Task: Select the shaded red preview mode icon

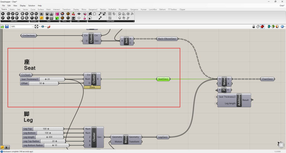Action: pyautogui.click(x=262, y=27)
